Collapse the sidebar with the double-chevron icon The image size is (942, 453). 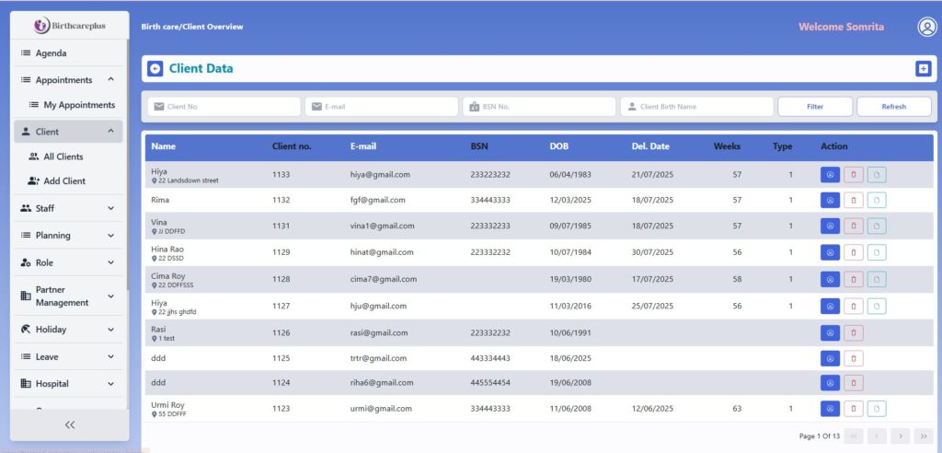(x=70, y=424)
